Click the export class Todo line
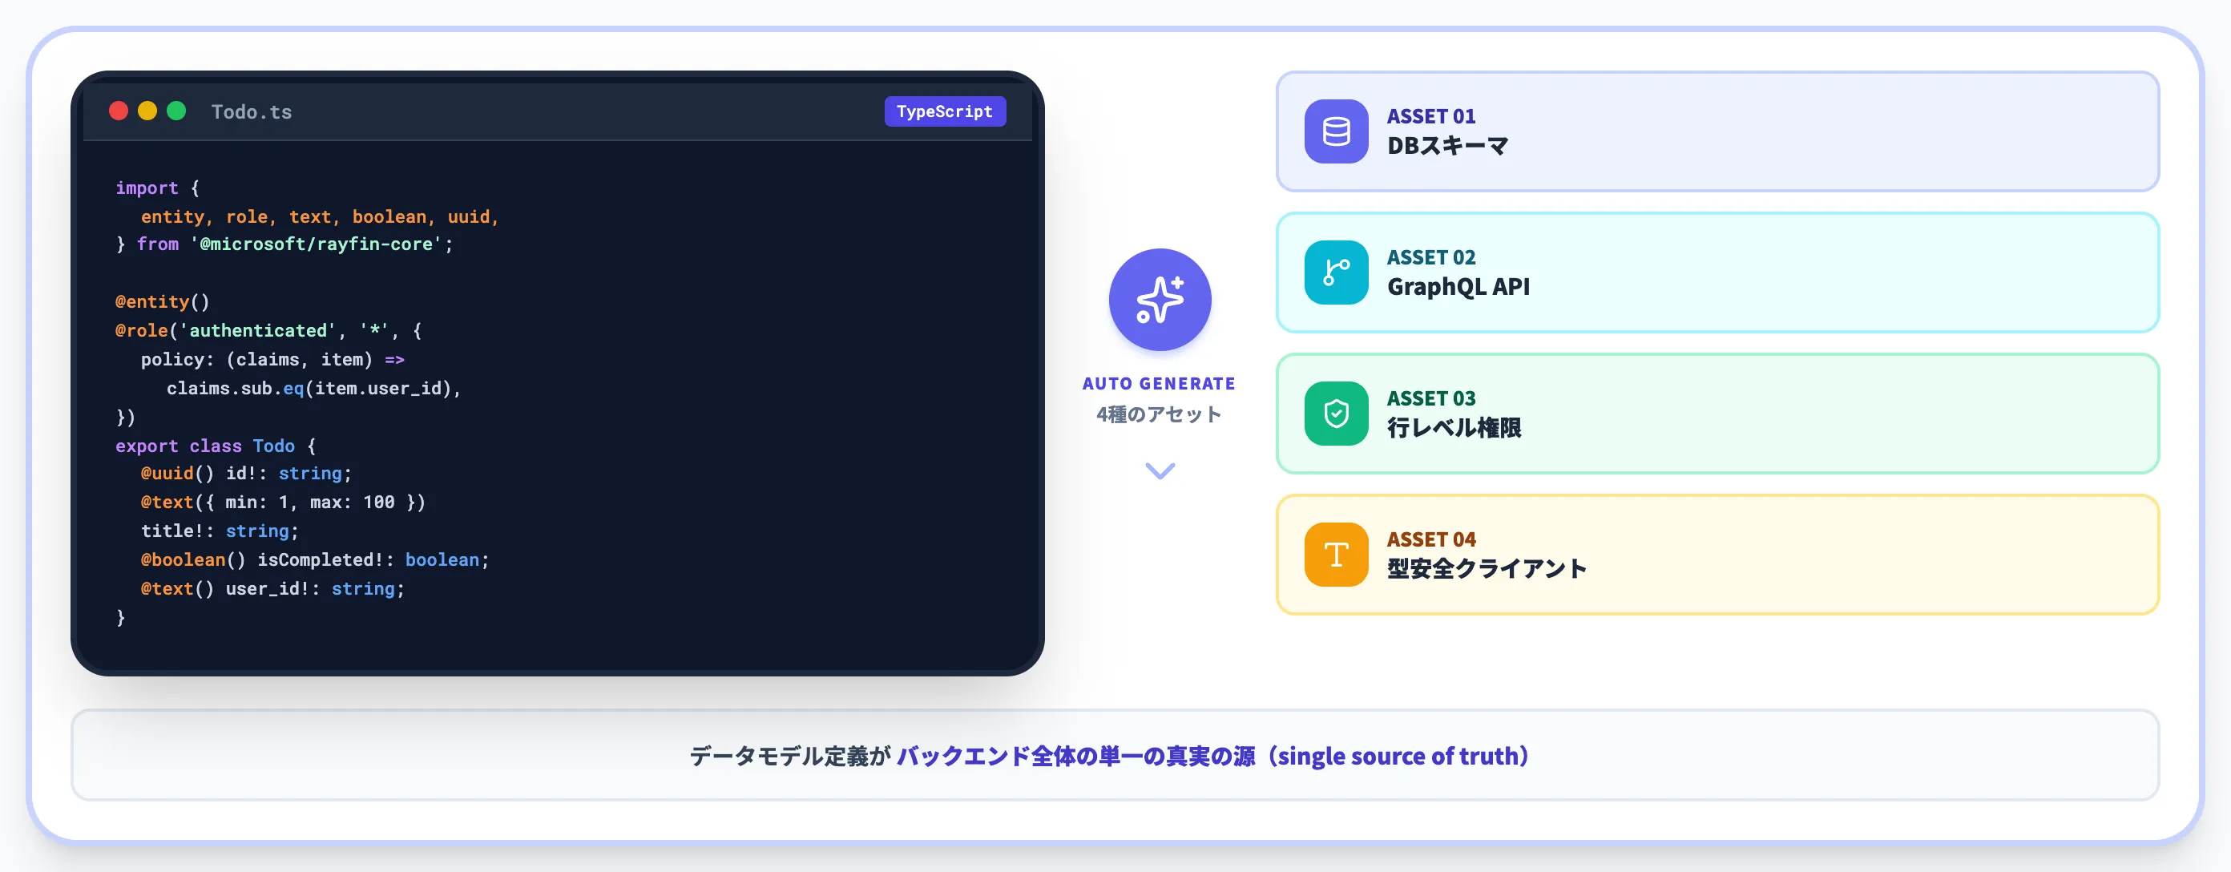Viewport: 2231px width, 872px height. click(216, 446)
